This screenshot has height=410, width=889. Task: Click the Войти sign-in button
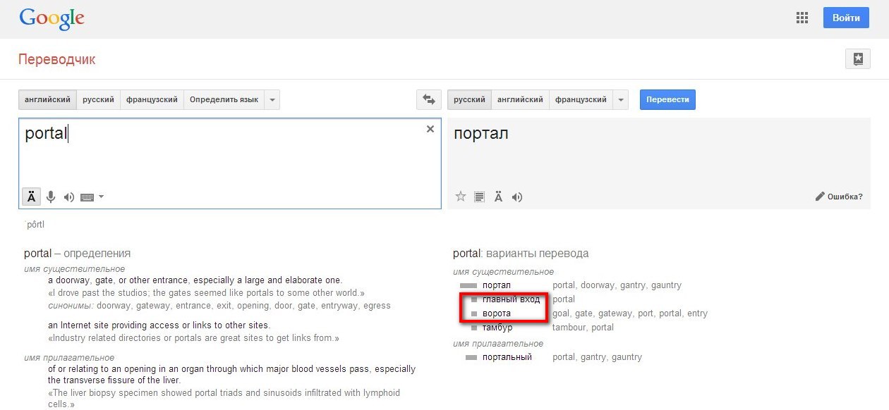tap(846, 18)
